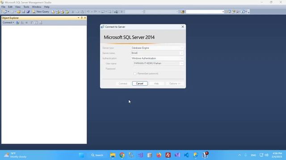
Task: Click the Start debugging play icon
Action: (122, 12)
